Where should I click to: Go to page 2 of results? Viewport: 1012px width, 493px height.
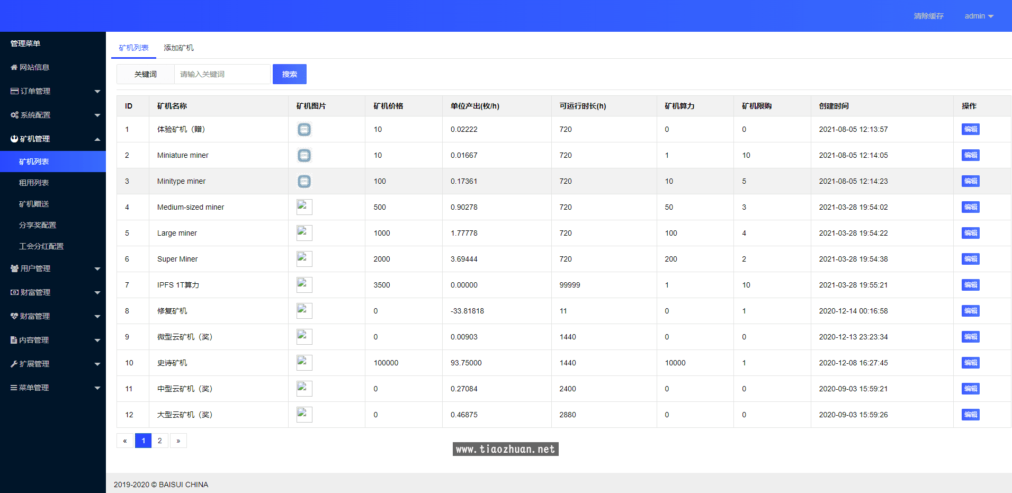click(160, 441)
